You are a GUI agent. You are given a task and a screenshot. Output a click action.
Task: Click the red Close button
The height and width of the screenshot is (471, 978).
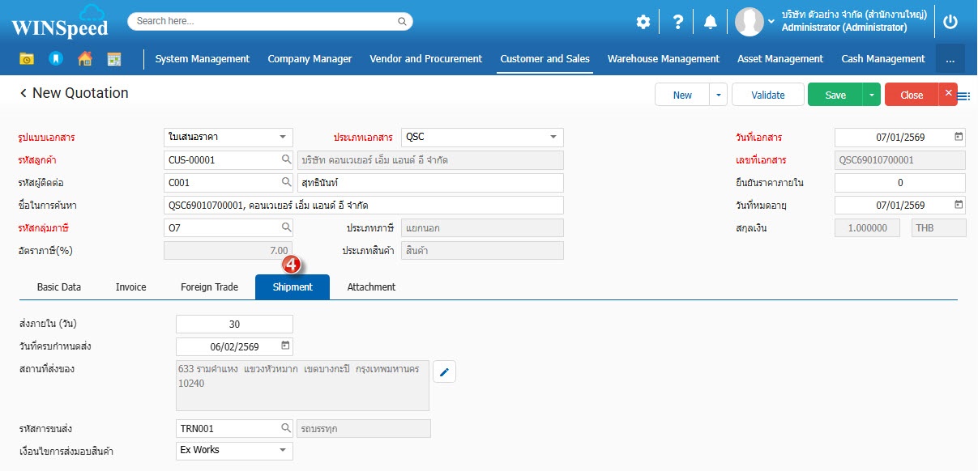click(912, 95)
